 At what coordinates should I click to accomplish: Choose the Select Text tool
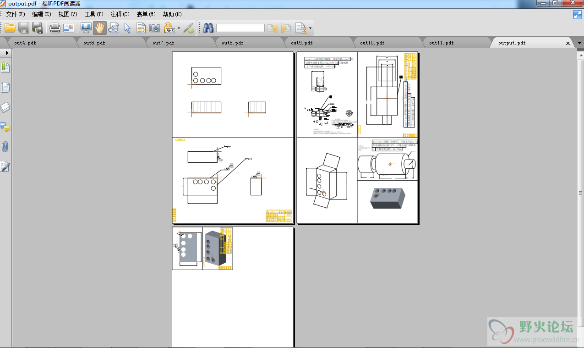tap(141, 28)
